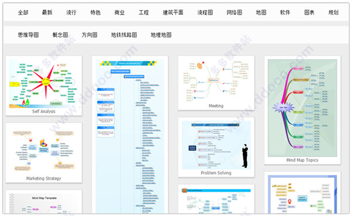Image resolution: width=352 pixels, height=216 pixels.
Task: Filter by 地理地图 subcategory
Action: tap(161, 35)
